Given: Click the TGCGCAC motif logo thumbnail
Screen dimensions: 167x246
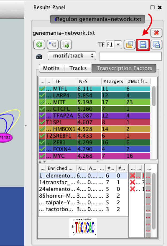Looking at the screenshot, I should click(83, 228).
